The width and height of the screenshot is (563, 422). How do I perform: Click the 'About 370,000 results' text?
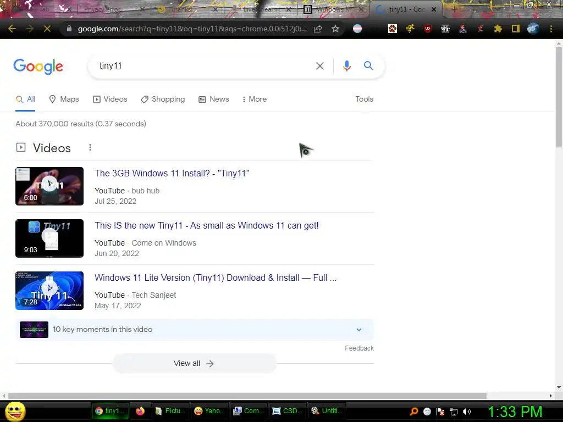click(81, 124)
